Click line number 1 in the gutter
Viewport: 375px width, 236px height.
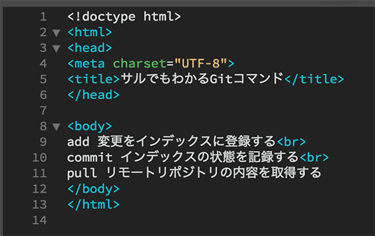(x=43, y=17)
